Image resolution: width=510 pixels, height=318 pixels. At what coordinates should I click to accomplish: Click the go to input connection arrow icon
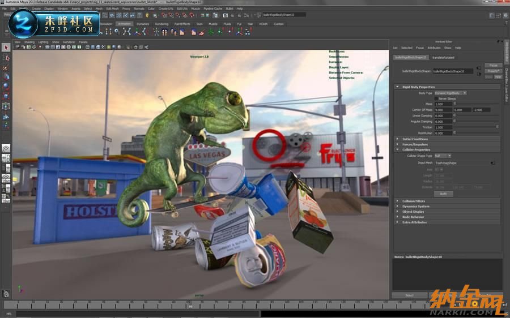[478, 68]
